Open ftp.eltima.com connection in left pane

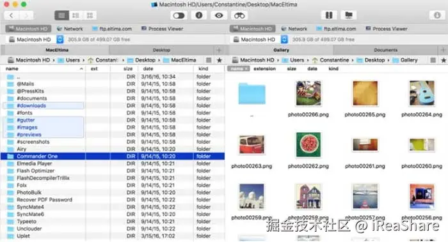(112, 29)
